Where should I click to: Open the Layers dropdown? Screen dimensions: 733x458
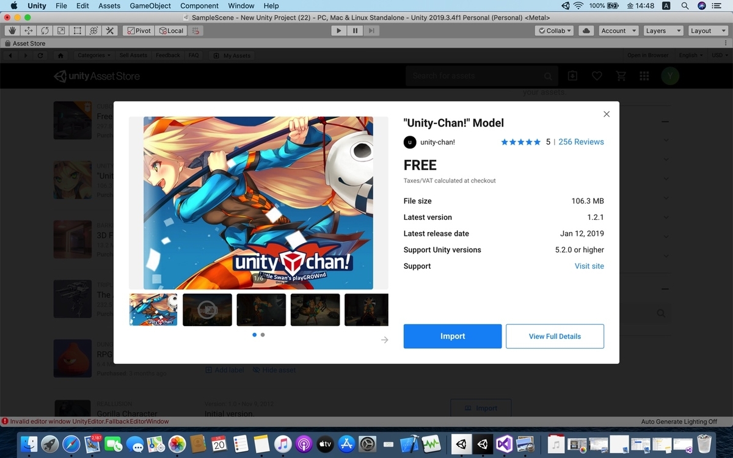tap(663, 31)
